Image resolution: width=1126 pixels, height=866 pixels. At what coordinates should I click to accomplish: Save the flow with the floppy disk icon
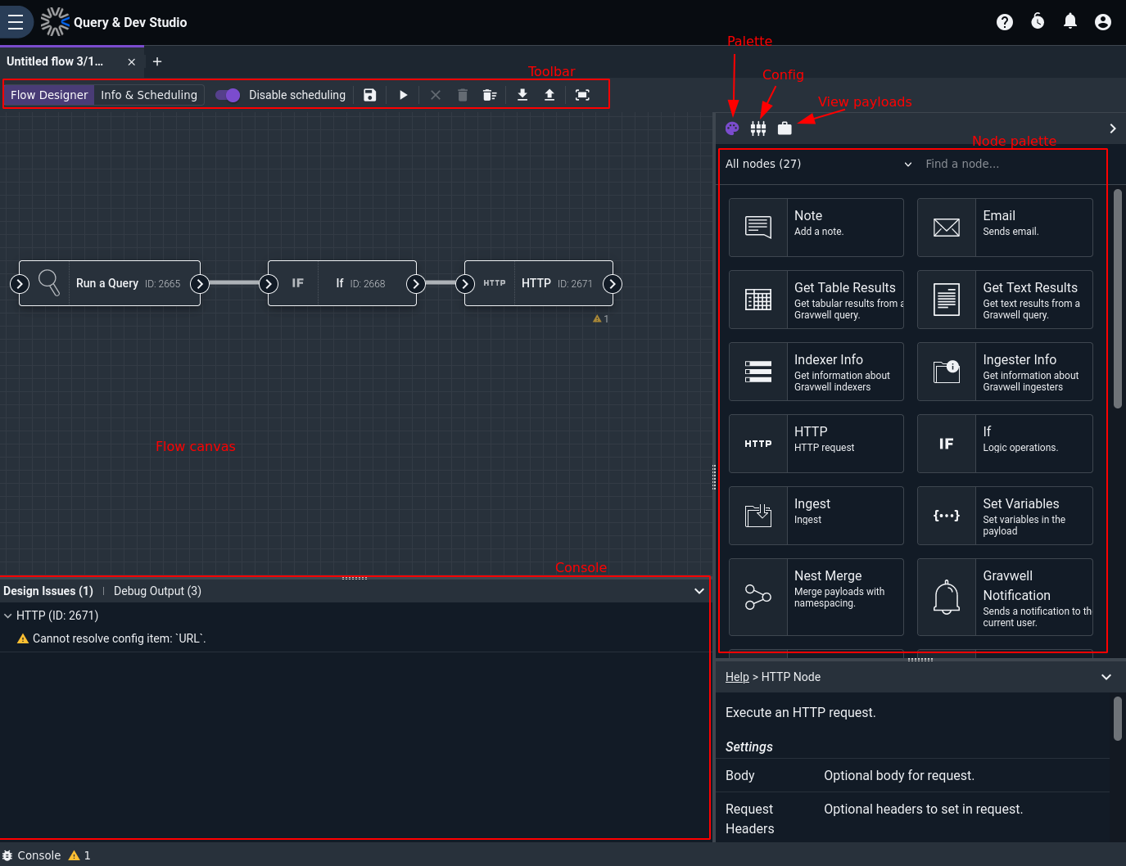click(370, 95)
